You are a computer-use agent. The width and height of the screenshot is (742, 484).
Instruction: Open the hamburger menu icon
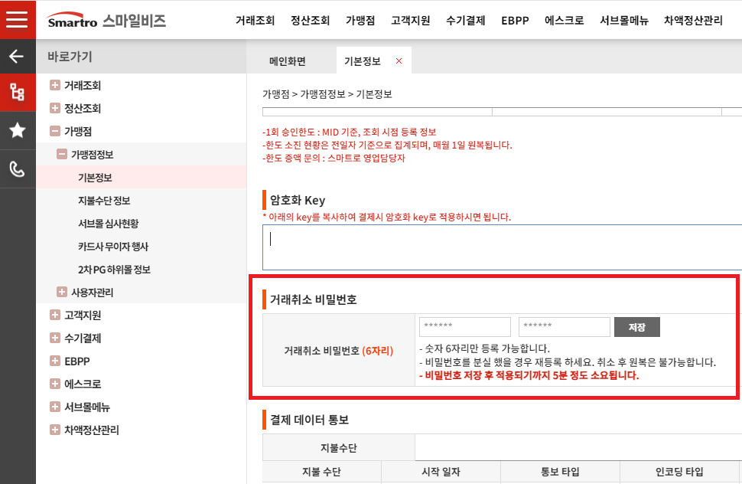[x=17, y=19]
